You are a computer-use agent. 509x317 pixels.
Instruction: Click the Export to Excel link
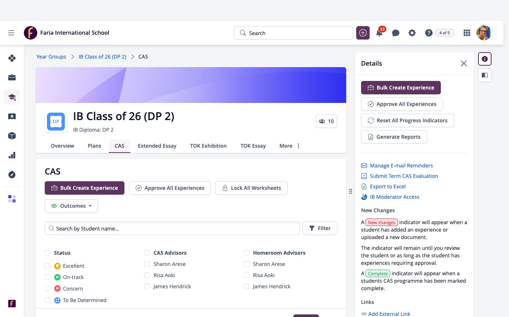click(x=388, y=186)
